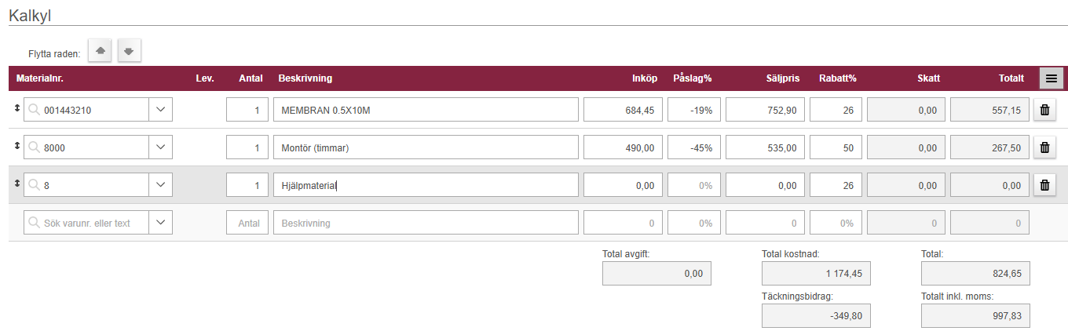
Task: Expand the material dropdown for 8000
Action: (160, 147)
